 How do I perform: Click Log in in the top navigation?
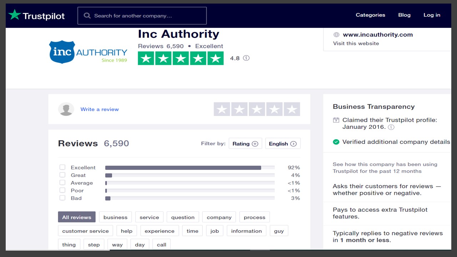click(432, 15)
